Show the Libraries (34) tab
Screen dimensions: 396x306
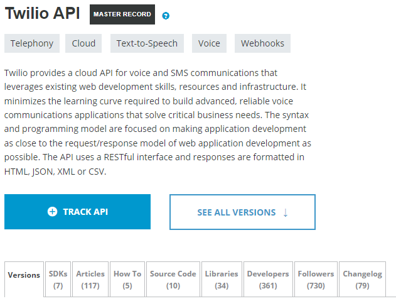click(222, 280)
